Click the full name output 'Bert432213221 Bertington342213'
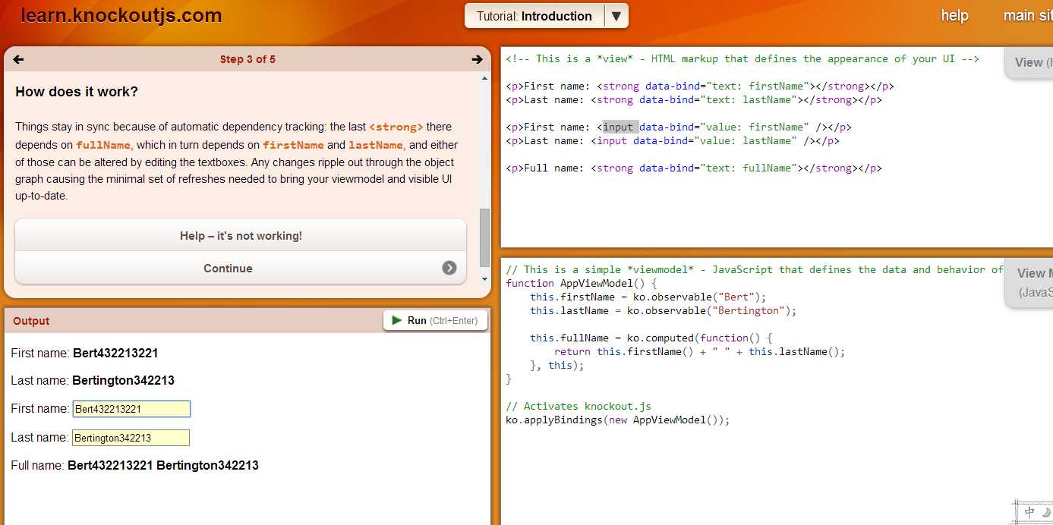 click(x=163, y=465)
